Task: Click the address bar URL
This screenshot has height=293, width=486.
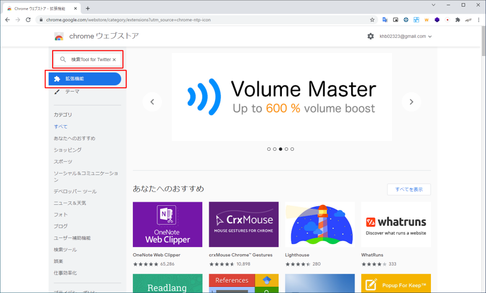Action: 128,20
